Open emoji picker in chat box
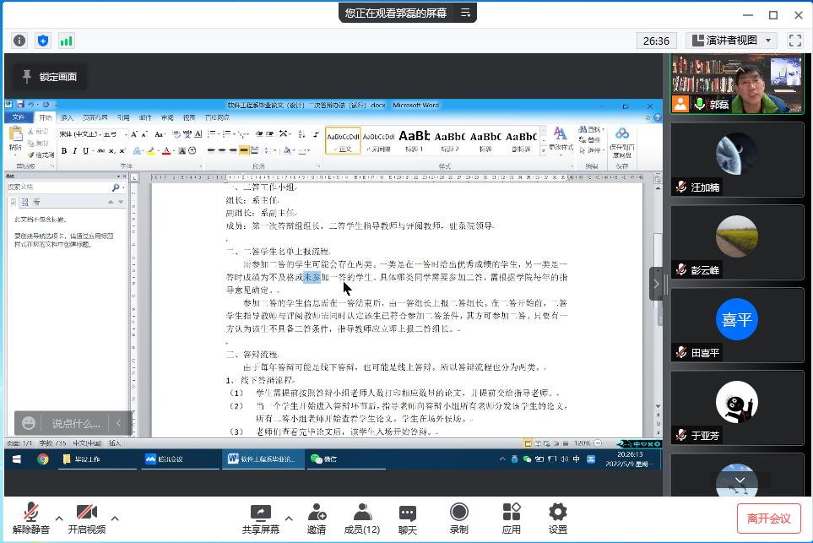813x543 pixels. tap(29, 423)
